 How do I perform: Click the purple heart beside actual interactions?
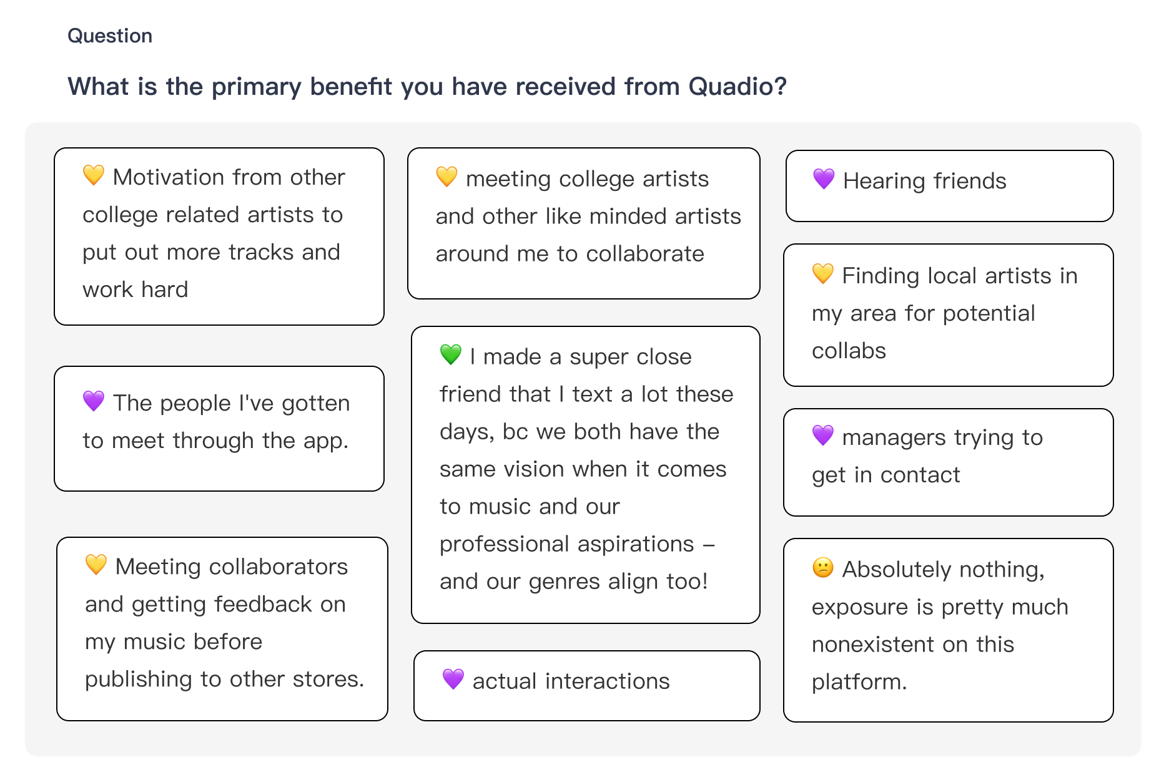pos(453,679)
